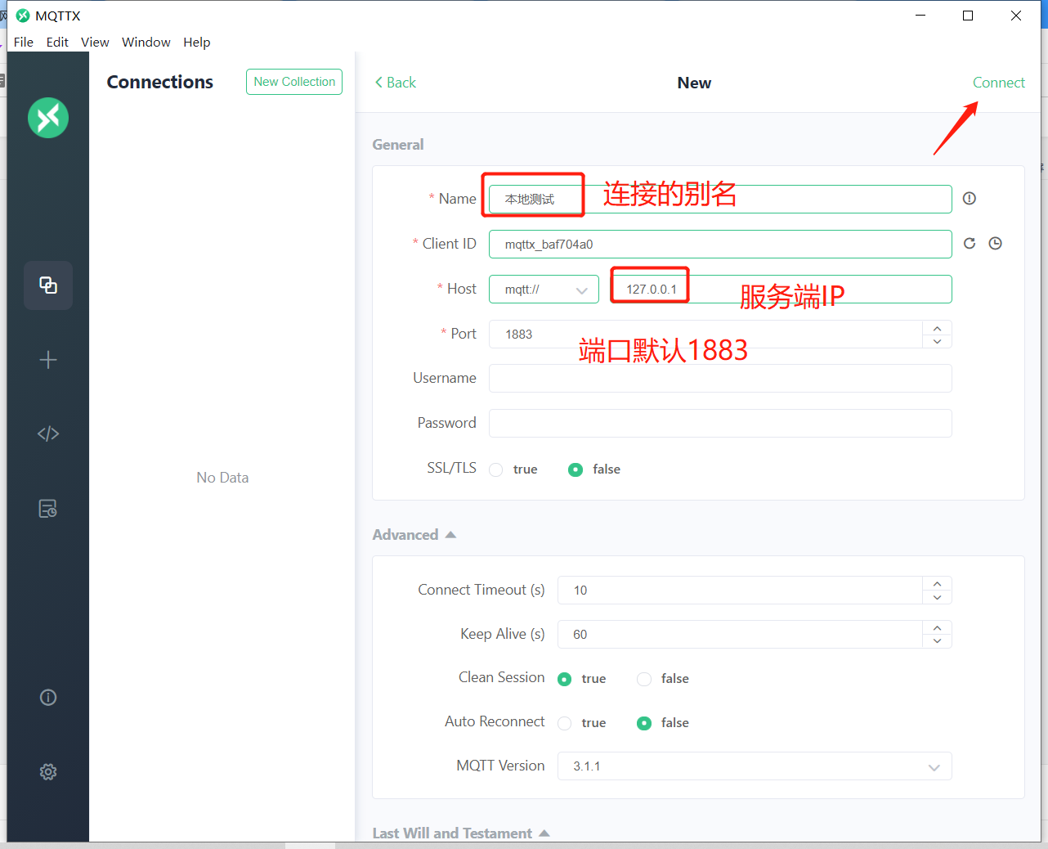Click the Port number field
The height and width of the screenshot is (849, 1048).
click(705, 335)
